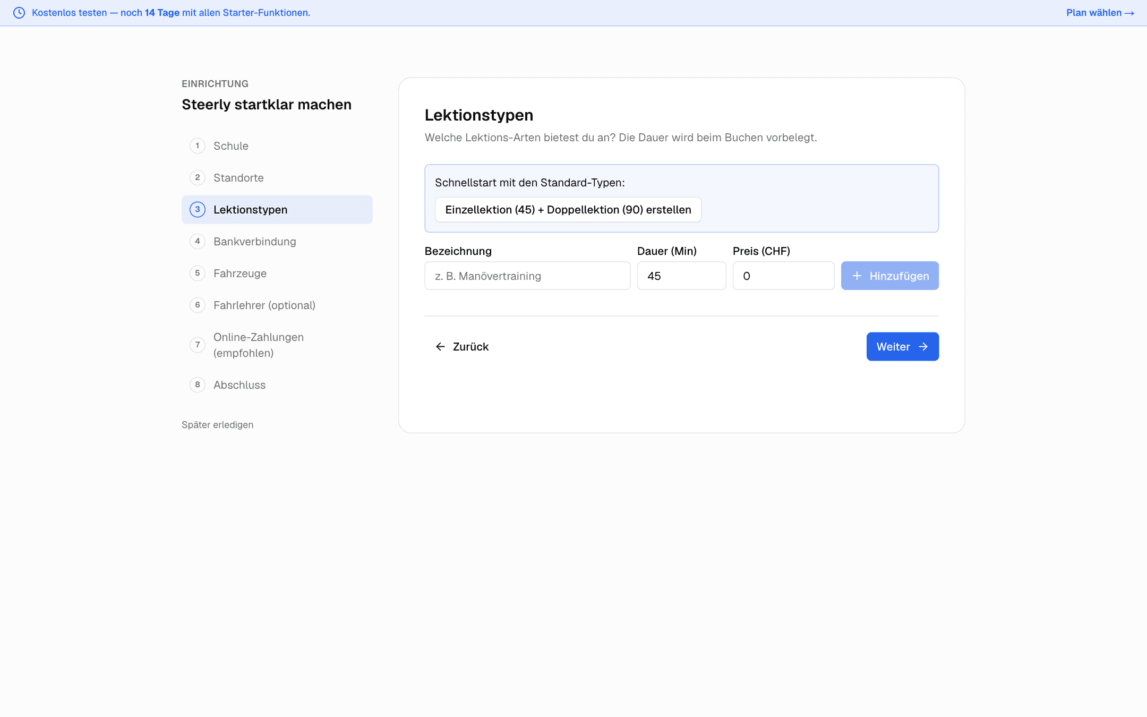The image size is (1147, 717).
Task: Go to step 2 Standorte
Action: [277, 178]
